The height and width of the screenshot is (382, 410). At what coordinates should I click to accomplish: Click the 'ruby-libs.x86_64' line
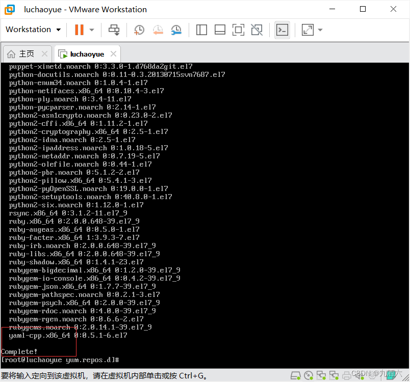click(x=85, y=254)
